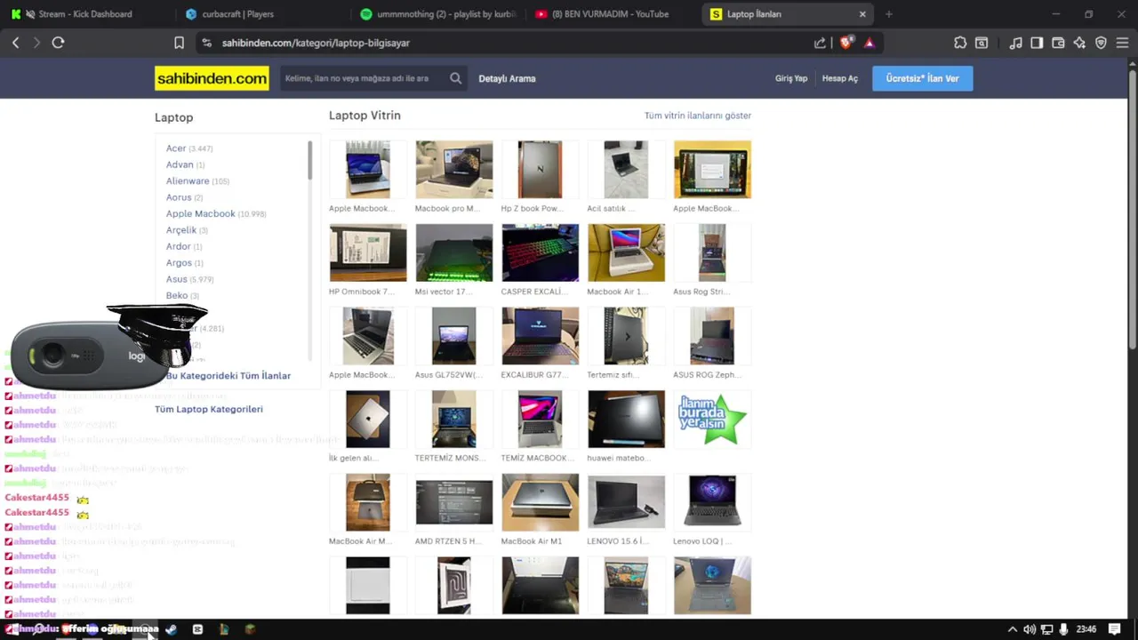Open the Brave Shields lion icon
Image resolution: width=1138 pixels, height=640 pixels.
(x=846, y=43)
